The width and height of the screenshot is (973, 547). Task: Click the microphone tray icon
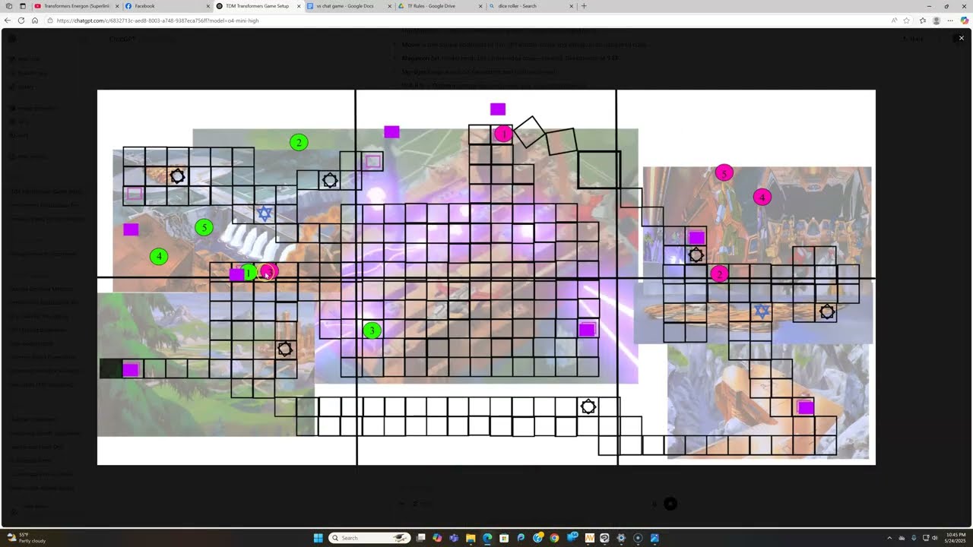coord(914,538)
